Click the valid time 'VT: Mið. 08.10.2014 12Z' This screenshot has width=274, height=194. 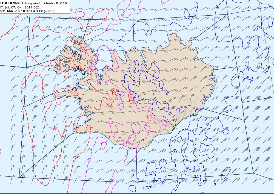click(21, 11)
